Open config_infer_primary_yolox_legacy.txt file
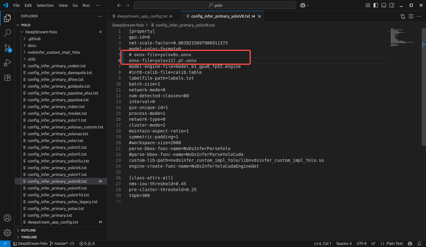Screen dimensions: 426x247 [63, 202]
